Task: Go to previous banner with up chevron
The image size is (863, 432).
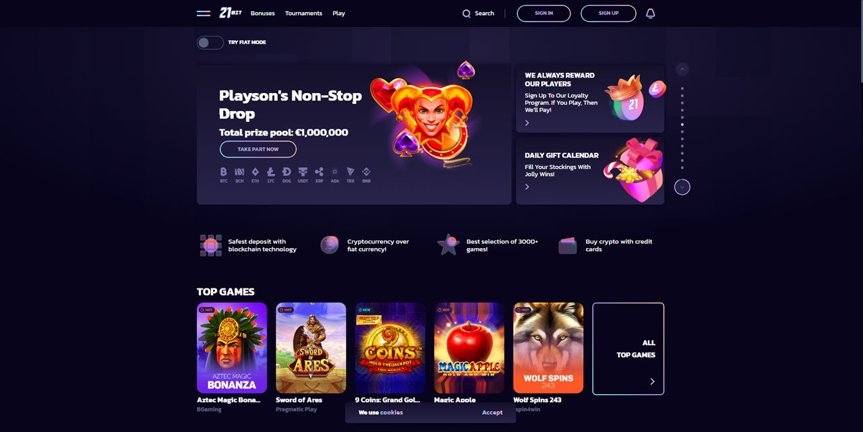Action: pos(682,69)
